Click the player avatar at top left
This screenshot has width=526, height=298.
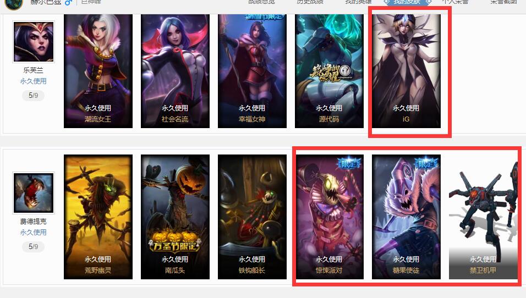(x=13, y=3)
